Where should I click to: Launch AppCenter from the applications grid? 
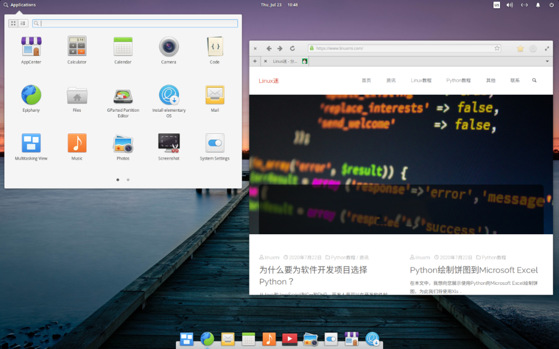coord(31,47)
